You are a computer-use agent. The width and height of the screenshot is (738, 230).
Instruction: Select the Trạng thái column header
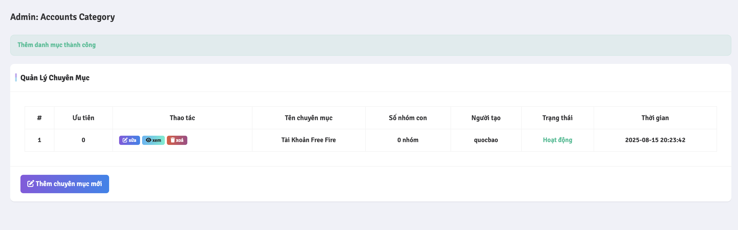pyautogui.click(x=558, y=118)
